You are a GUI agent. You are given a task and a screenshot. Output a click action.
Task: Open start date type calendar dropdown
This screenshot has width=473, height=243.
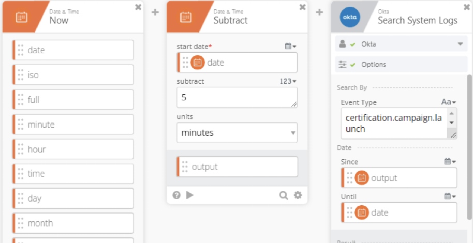tap(291, 47)
